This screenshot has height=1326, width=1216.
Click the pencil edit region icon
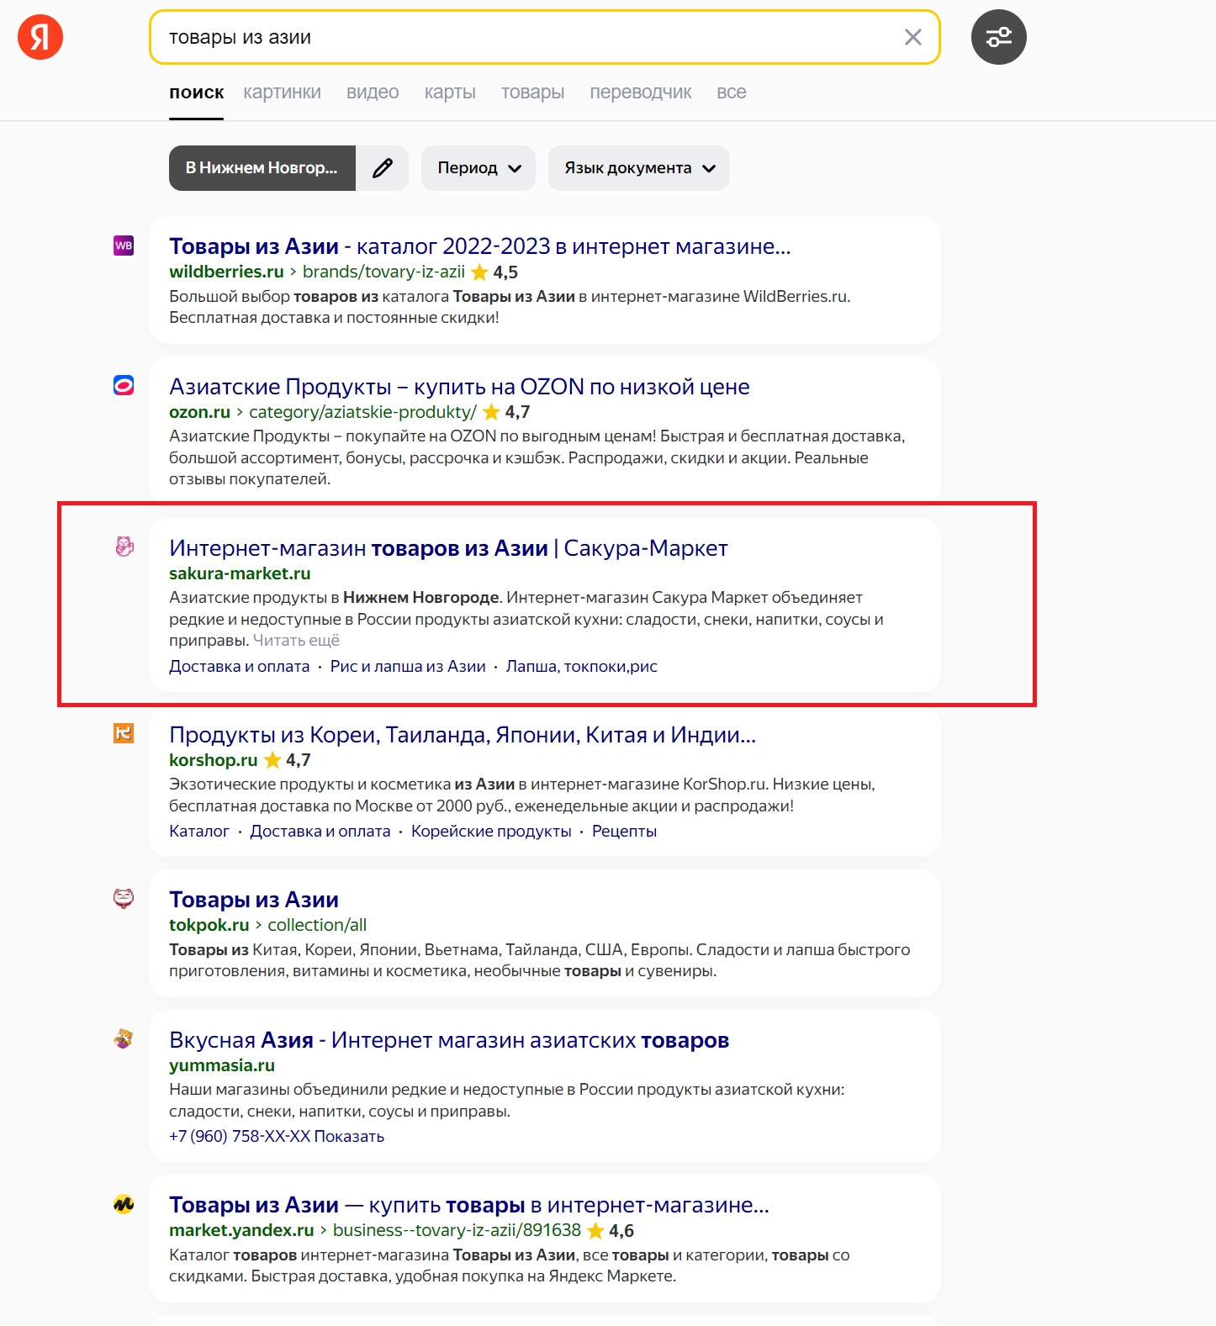383,168
